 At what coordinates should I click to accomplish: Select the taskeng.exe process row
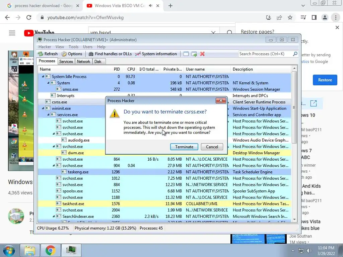coord(164,172)
